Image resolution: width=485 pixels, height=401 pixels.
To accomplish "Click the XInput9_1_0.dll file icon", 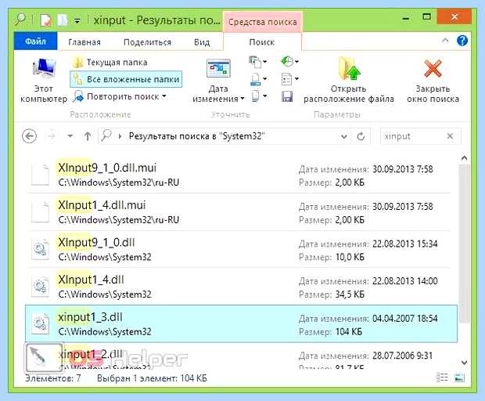I will [x=40, y=250].
